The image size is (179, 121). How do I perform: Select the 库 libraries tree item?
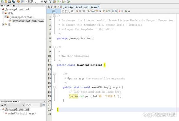9,24
